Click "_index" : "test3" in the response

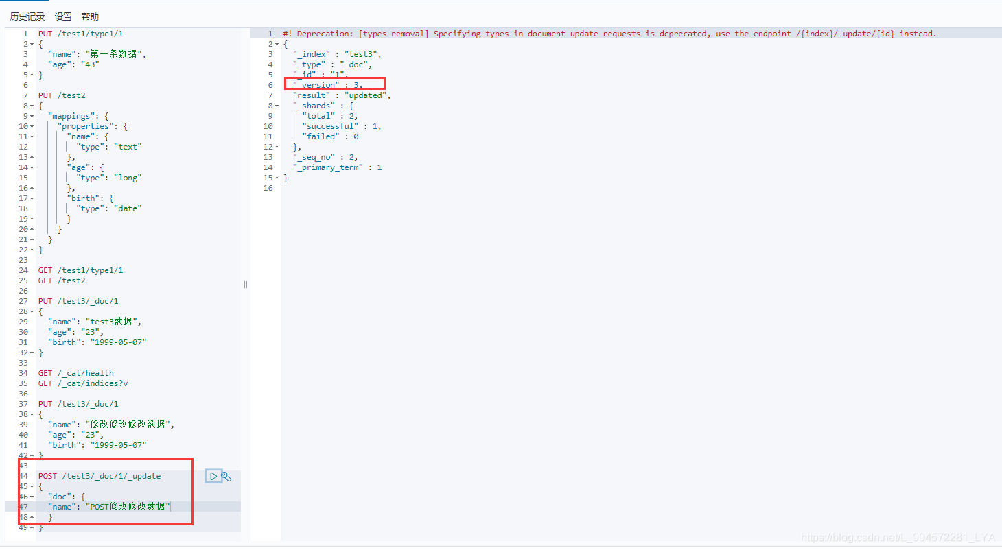(x=337, y=54)
